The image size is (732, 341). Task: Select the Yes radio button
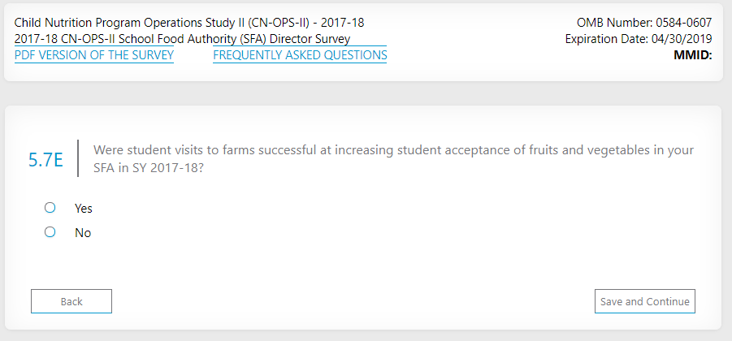[x=50, y=208]
